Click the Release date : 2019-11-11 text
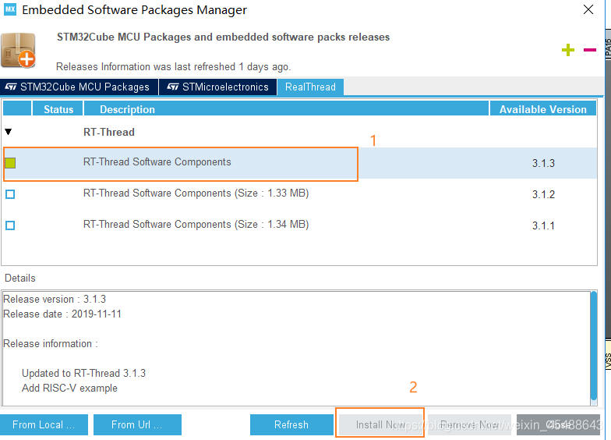 [62, 314]
